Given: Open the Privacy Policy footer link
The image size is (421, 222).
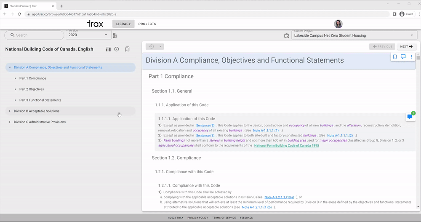Looking at the screenshot, I should [x=197, y=218].
